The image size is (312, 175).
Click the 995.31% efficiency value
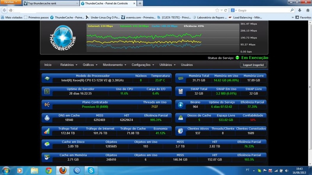tap(156, 120)
